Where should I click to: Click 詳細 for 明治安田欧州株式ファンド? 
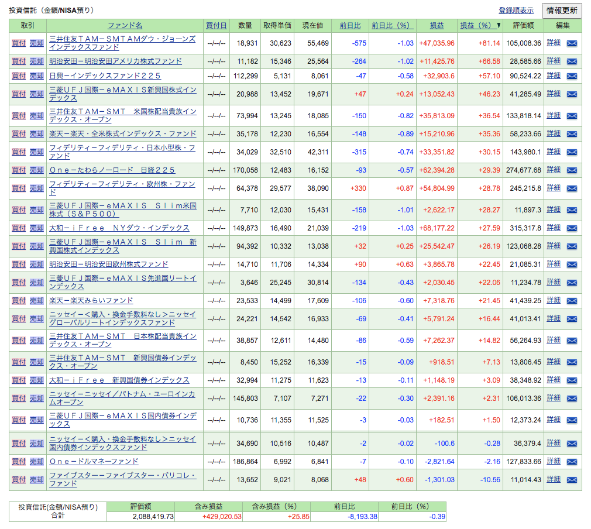[x=554, y=264]
